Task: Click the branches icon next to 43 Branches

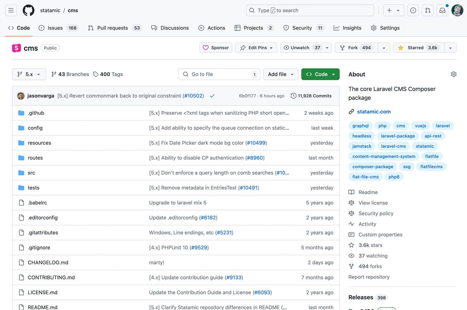Action: [x=54, y=74]
